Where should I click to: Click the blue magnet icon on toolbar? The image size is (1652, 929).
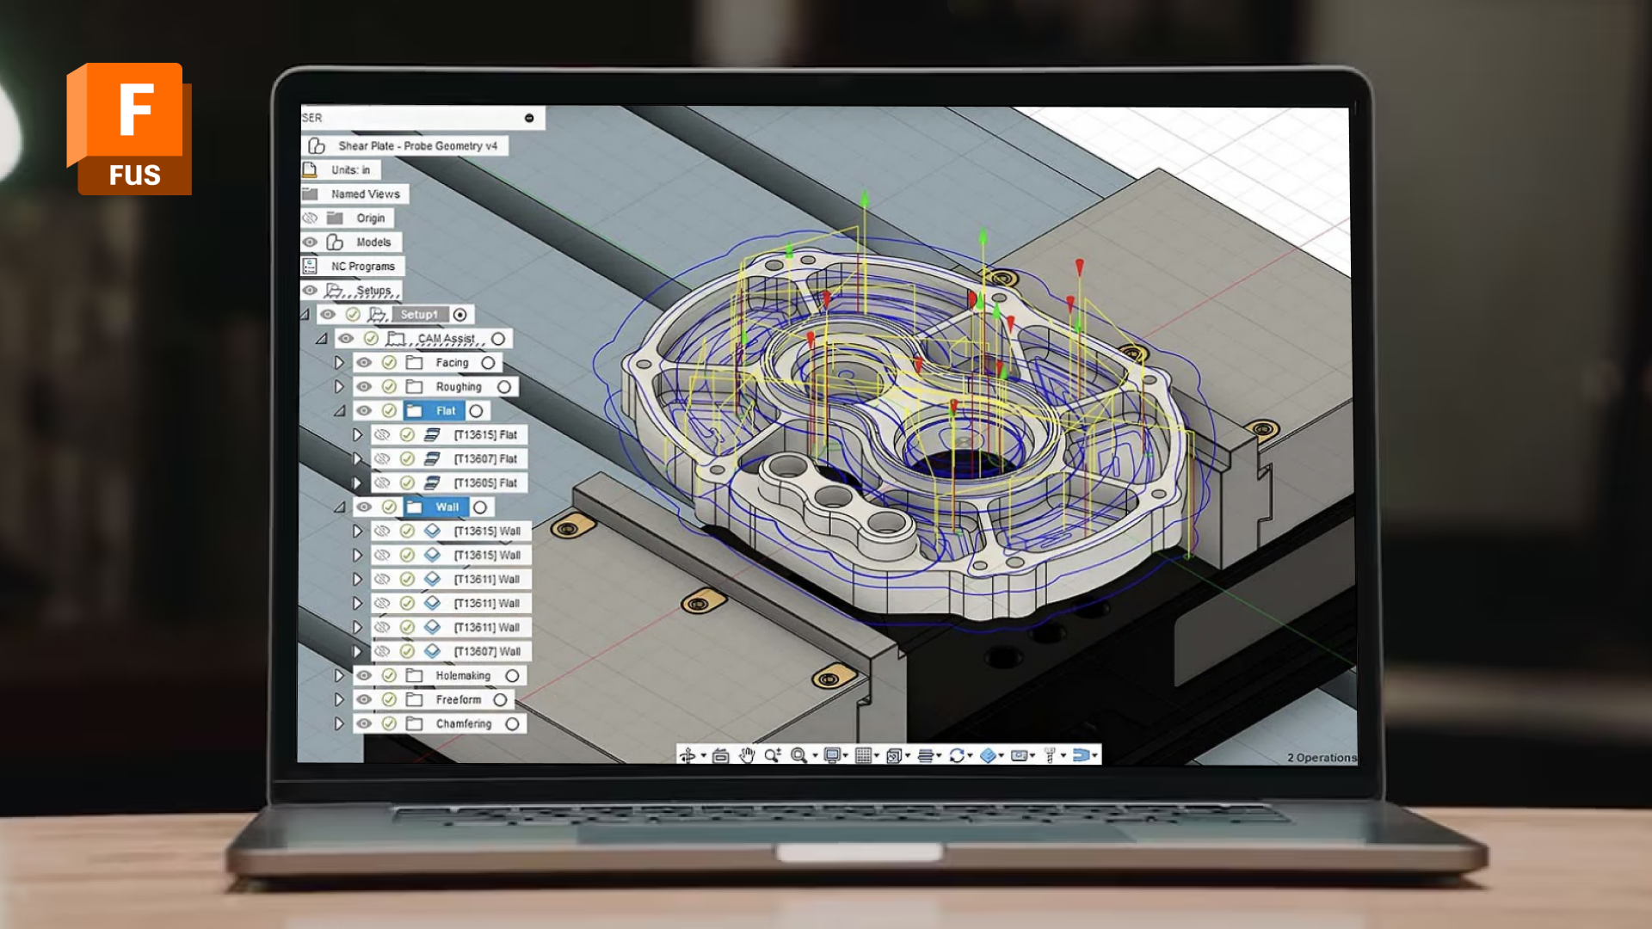[x=1081, y=755]
